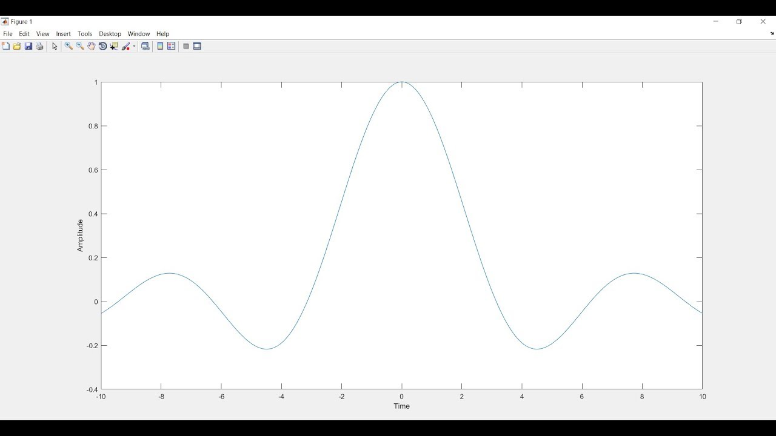The width and height of the screenshot is (776, 436).
Task: Insert a colorbar via toolbar icon
Action: click(x=160, y=46)
